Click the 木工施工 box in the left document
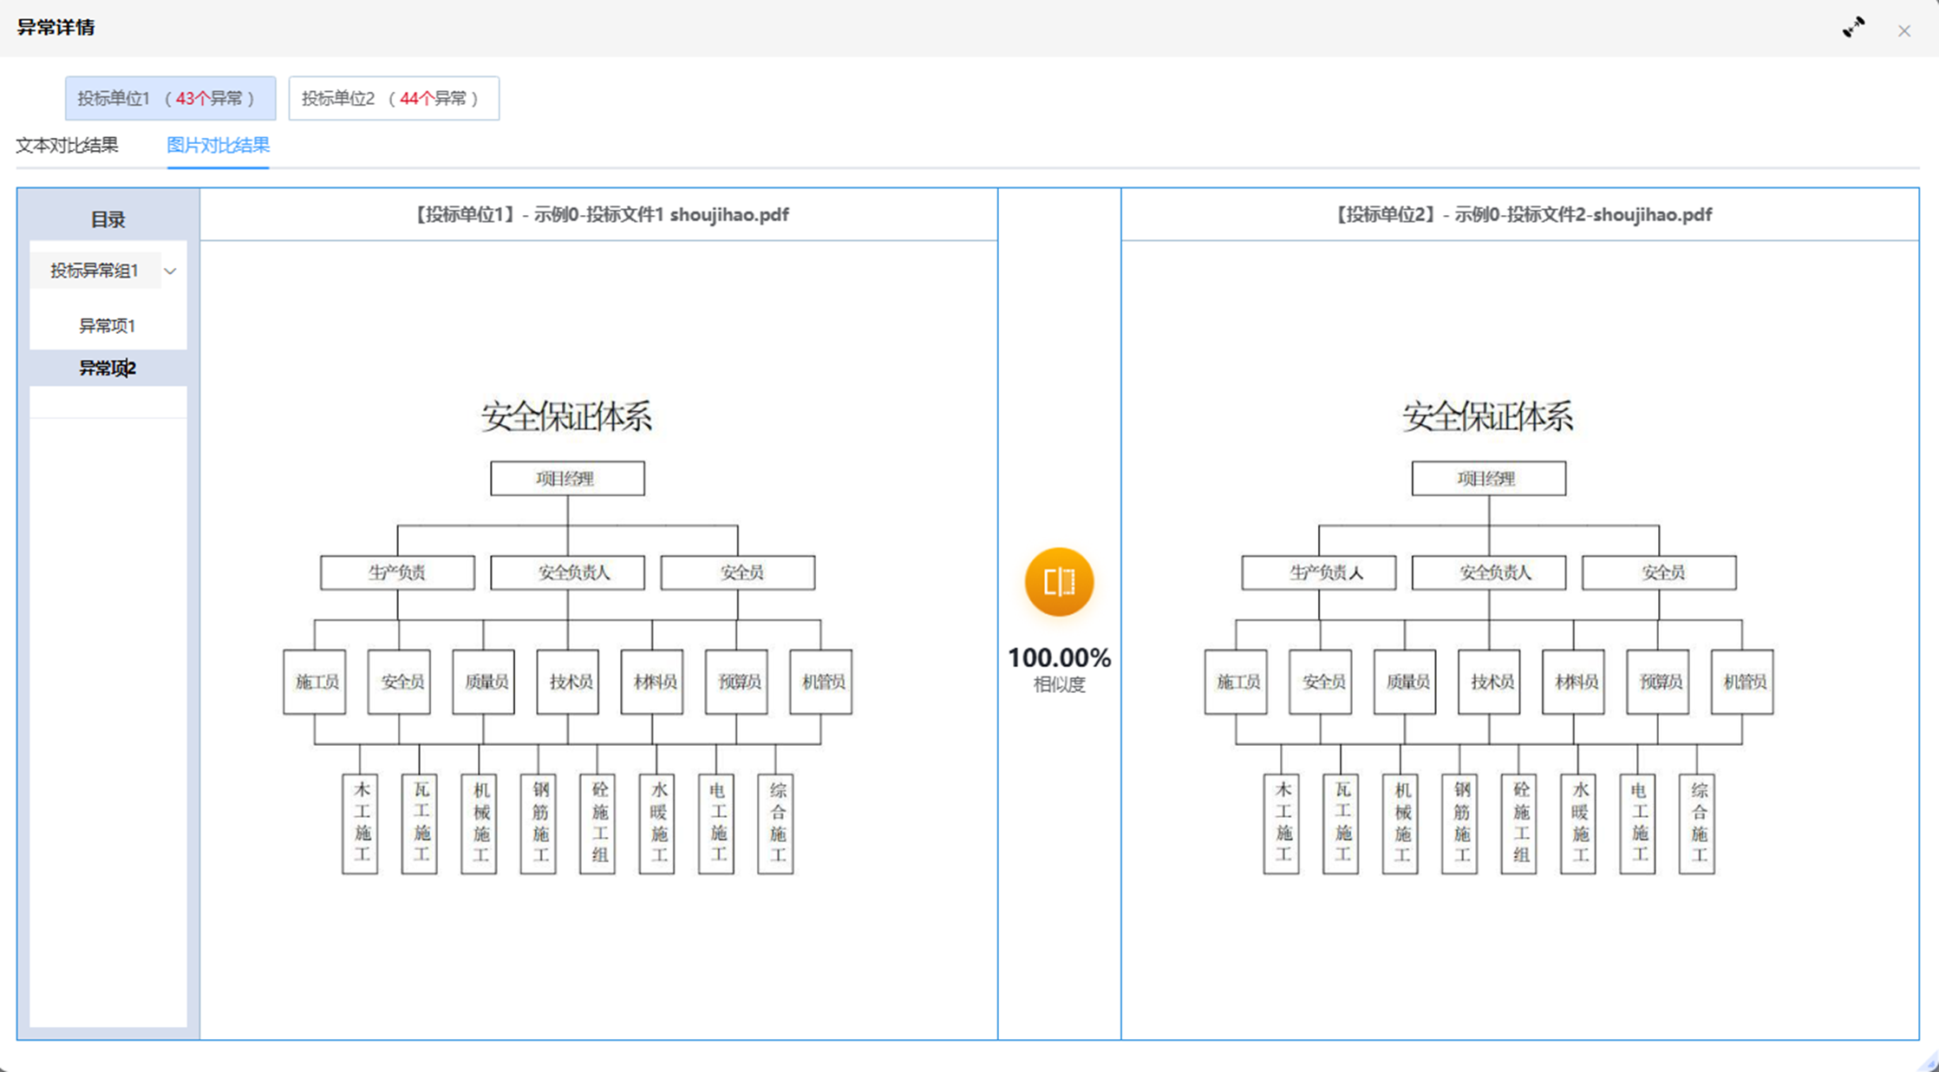 [x=360, y=824]
